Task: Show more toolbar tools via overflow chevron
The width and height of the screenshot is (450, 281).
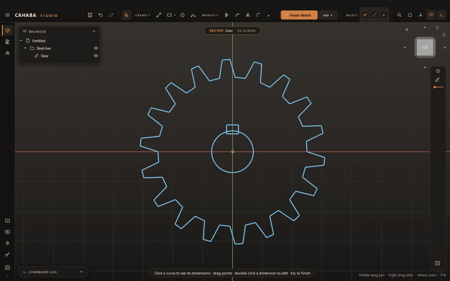Action: [x=268, y=15]
